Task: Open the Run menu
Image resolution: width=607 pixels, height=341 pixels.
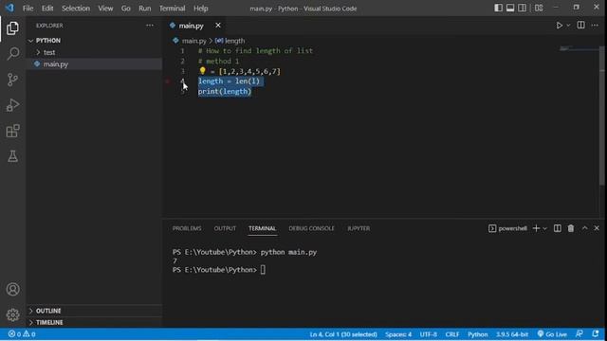Action: click(145, 9)
